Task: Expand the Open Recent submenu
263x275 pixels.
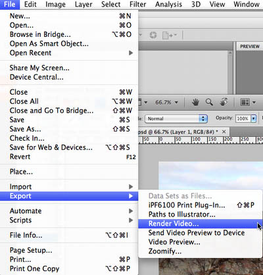Action: tap(69, 53)
